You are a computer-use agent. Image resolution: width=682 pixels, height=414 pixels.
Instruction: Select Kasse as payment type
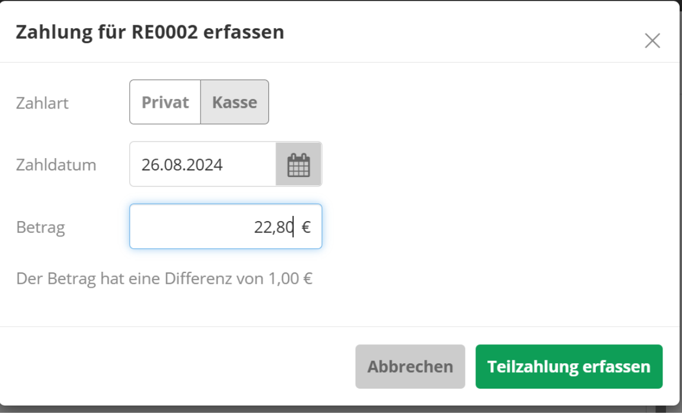[235, 102]
